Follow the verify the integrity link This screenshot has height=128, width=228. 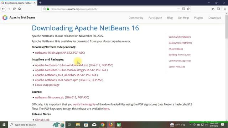click(x=84, y=104)
